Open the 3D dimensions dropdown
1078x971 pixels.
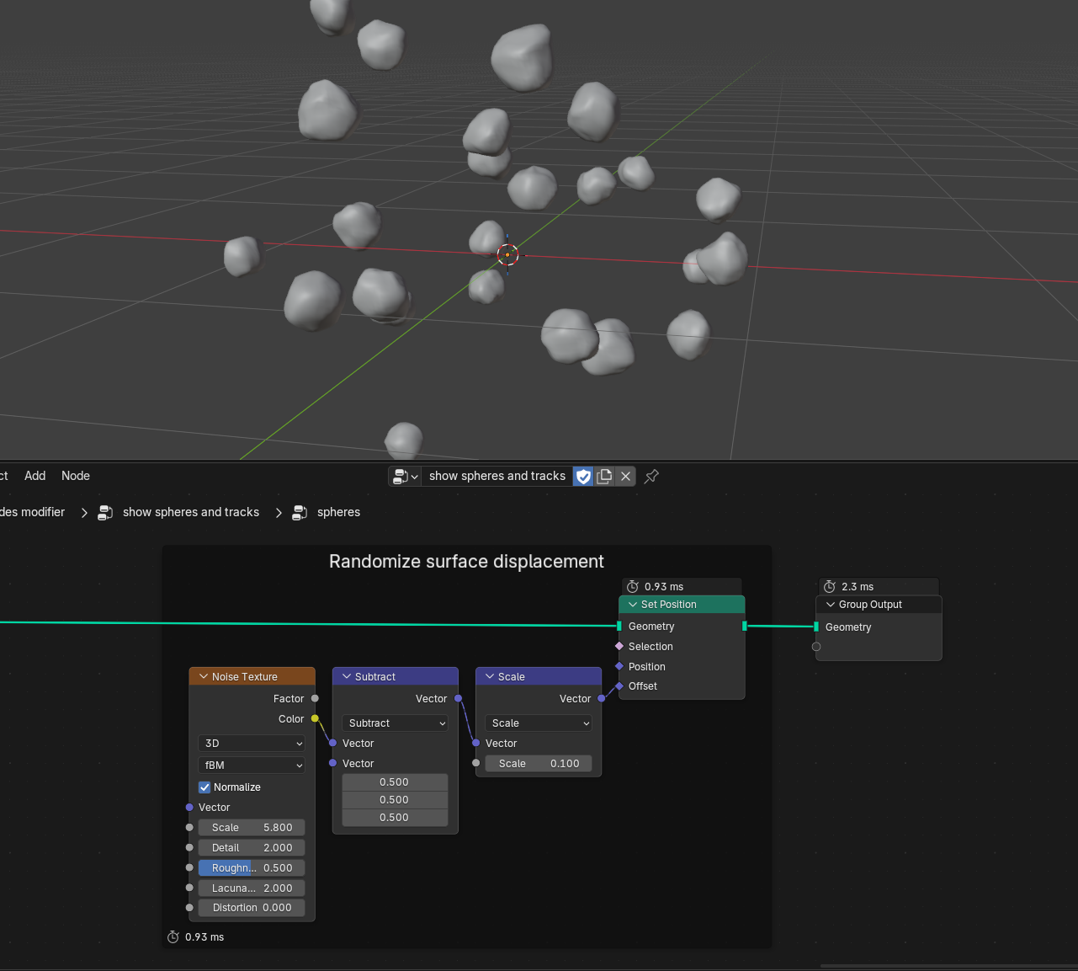coord(252,744)
